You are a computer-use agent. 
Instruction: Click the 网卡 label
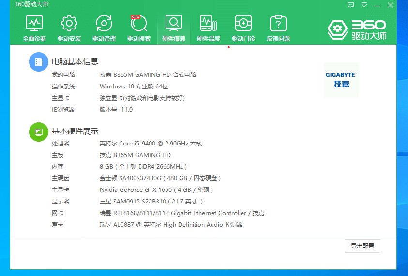point(58,213)
